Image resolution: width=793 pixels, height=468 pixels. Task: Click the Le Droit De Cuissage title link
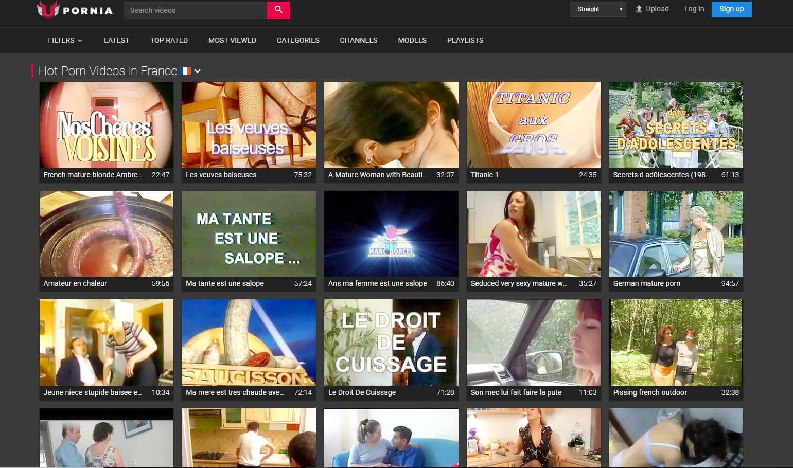pos(362,392)
